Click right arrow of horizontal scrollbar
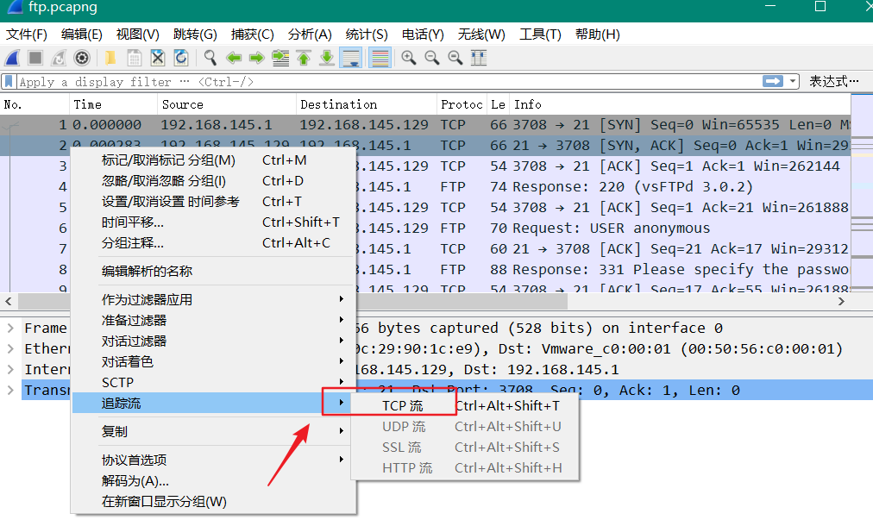 tap(841, 301)
